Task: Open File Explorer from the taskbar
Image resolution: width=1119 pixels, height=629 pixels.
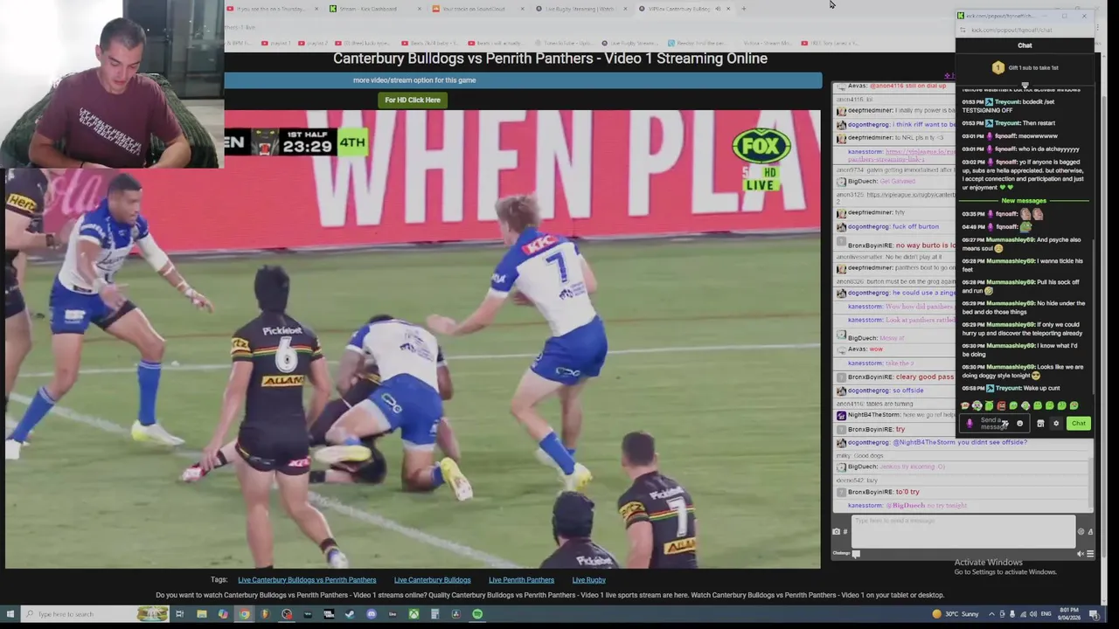Action: [x=201, y=614]
